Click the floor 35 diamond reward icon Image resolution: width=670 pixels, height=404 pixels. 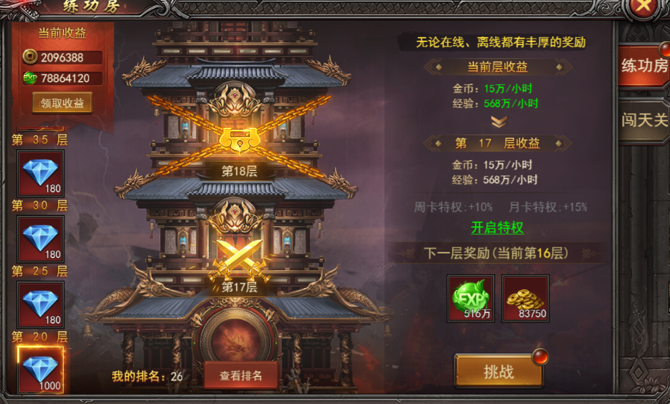tap(40, 173)
